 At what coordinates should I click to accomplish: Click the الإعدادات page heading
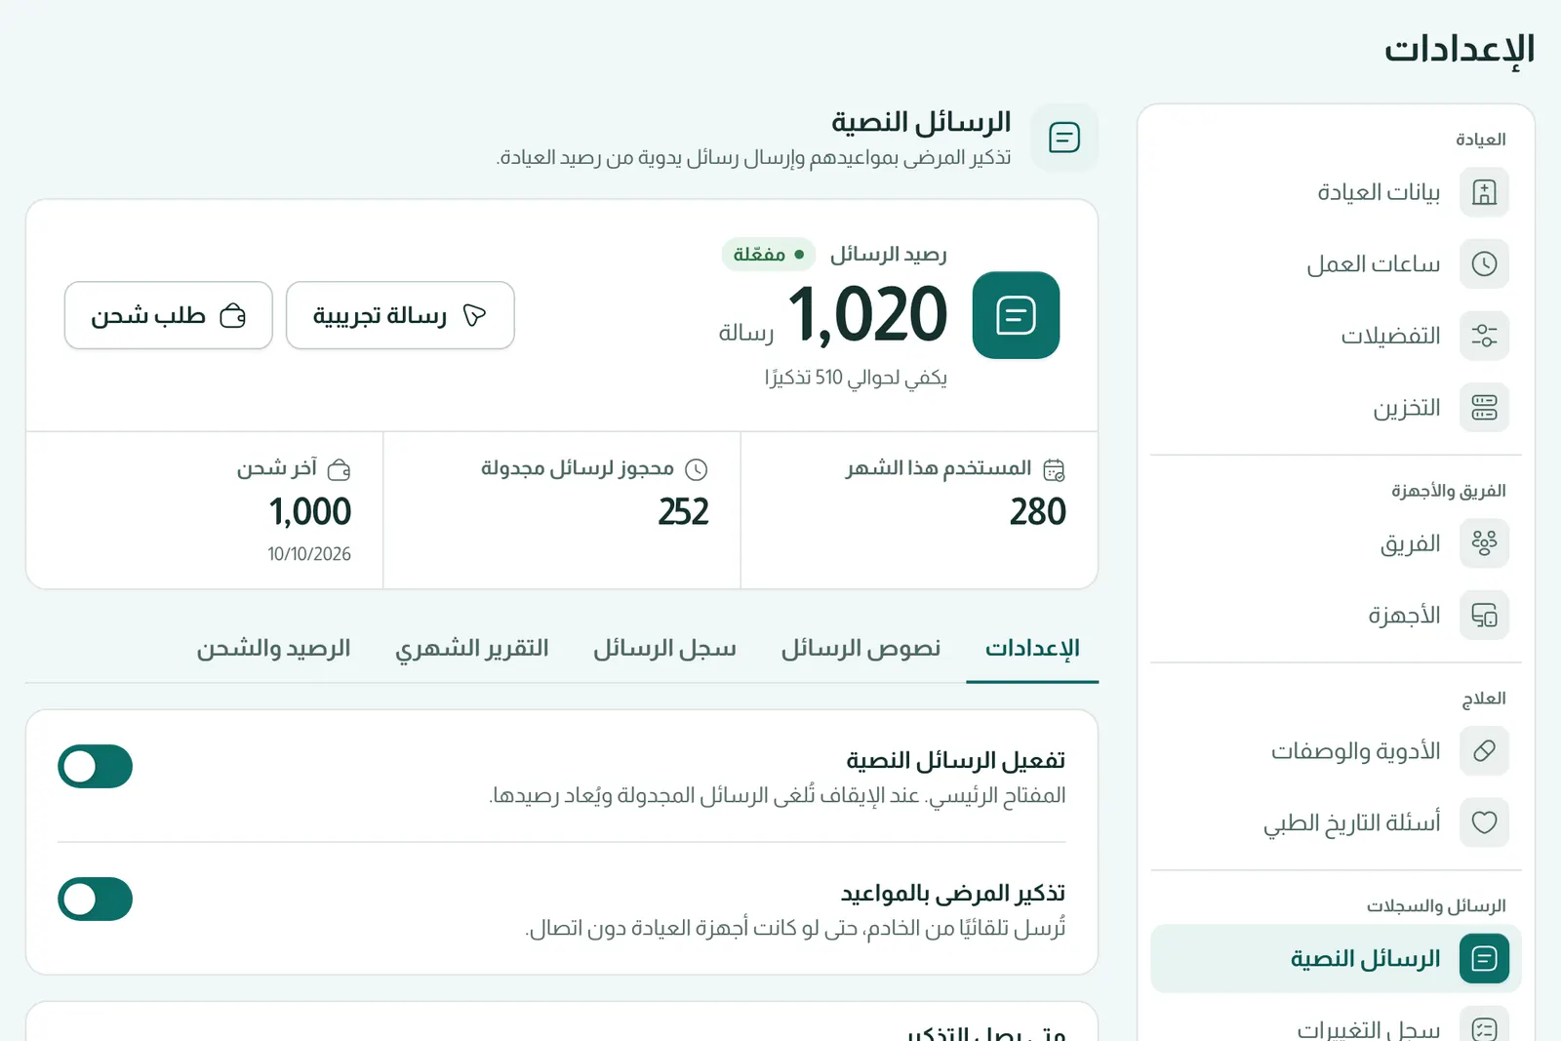1460,49
